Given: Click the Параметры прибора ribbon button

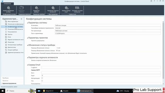Looking at the screenshot, I should point(36,9).
